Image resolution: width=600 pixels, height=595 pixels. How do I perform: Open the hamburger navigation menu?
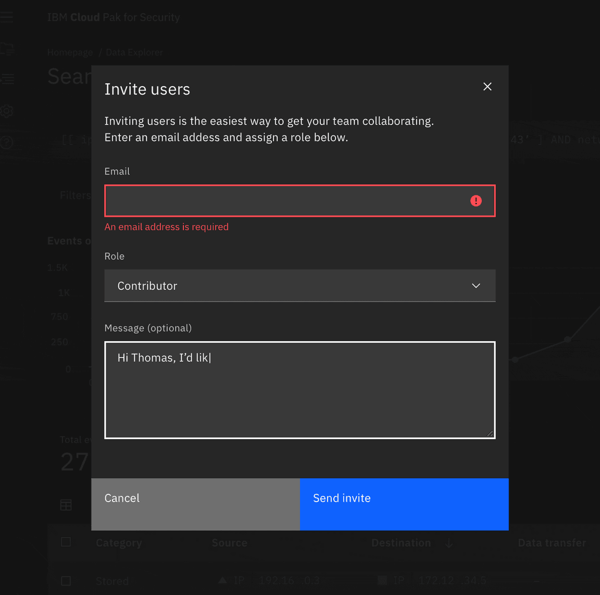(x=6, y=17)
